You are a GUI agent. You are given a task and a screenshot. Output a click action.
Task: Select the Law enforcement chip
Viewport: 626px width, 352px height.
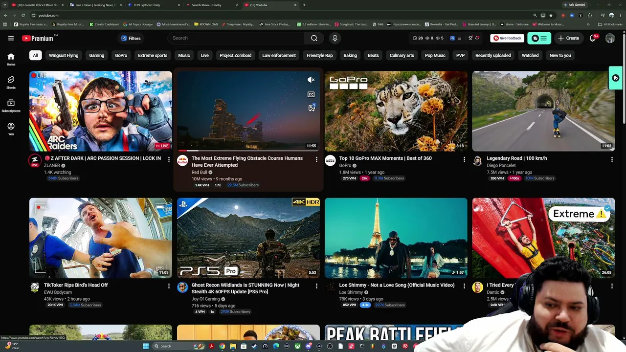[x=279, y=55]
